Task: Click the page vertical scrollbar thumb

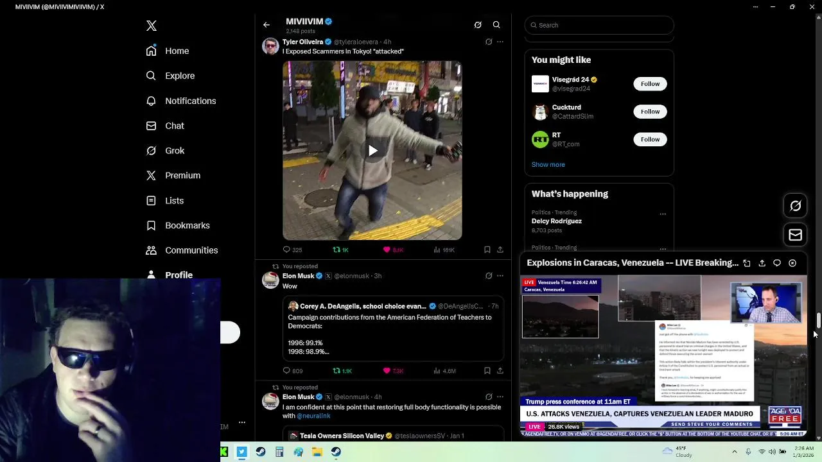Action: [x=818, y=320]
